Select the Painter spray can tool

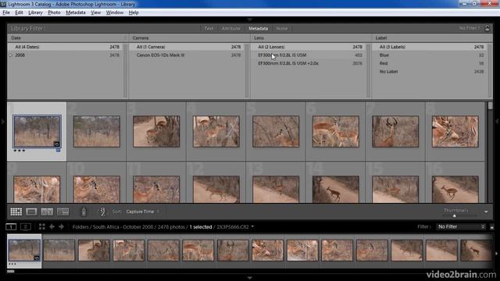click(x=84, y=212)
